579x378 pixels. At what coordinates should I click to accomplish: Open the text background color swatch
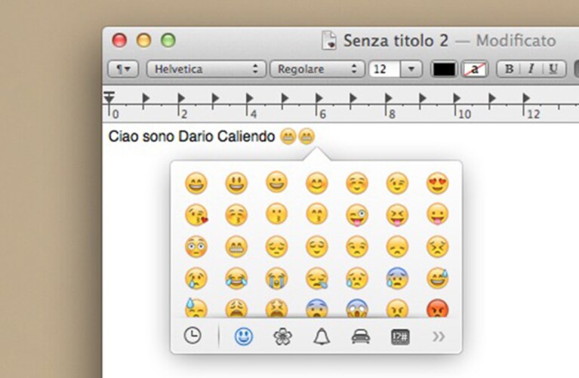[x=475, y=69]
